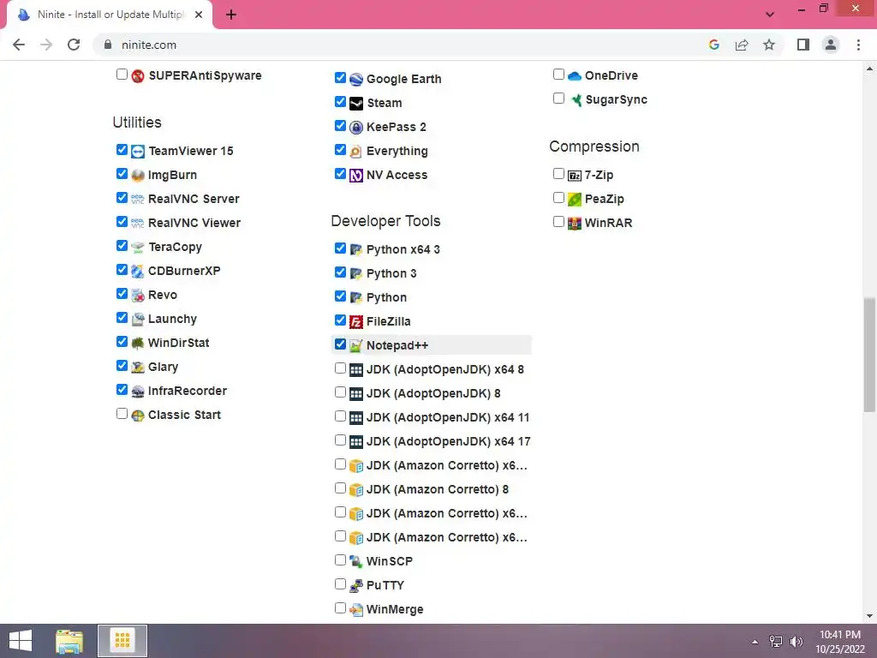The image size is (877, 658).
Task: Click the SugarSync bird icon
Action: click(575, 100)
